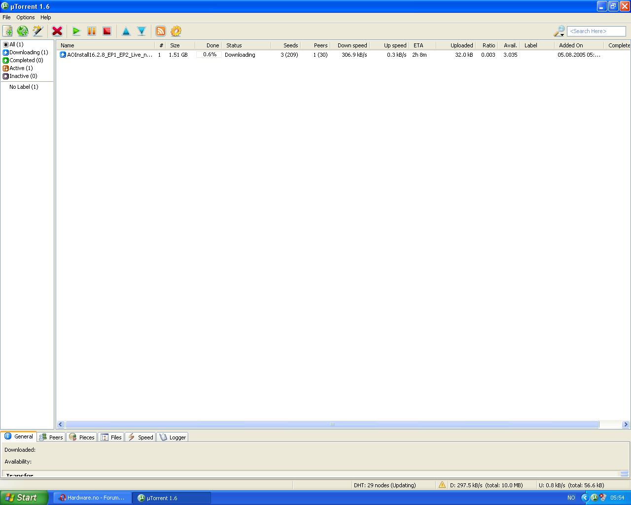Click the red Stop torrent icon
The height and width of the screenshot is (505, 631).
pos(107,31)
